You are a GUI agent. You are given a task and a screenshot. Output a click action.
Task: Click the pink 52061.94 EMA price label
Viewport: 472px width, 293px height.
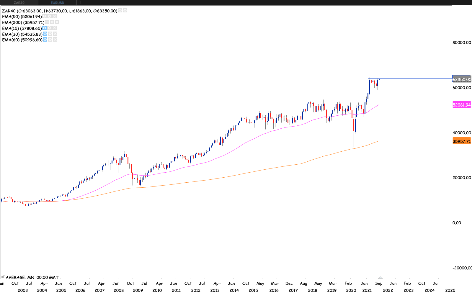click(x=462, y=105)
